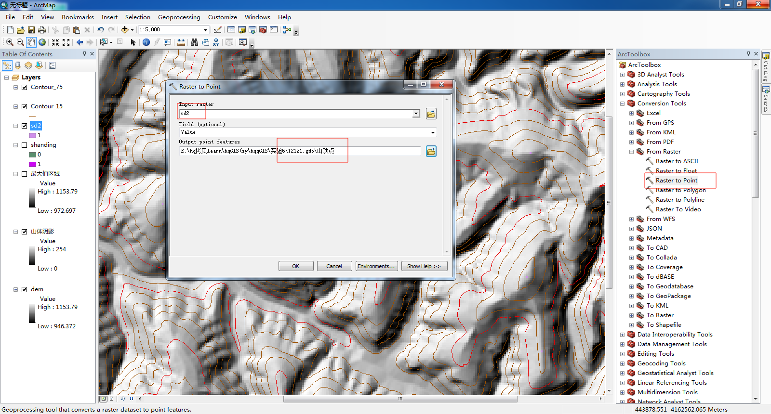Open the Editor toolbar icon next to scale
771x414 pixels.
tap(218, 30)
